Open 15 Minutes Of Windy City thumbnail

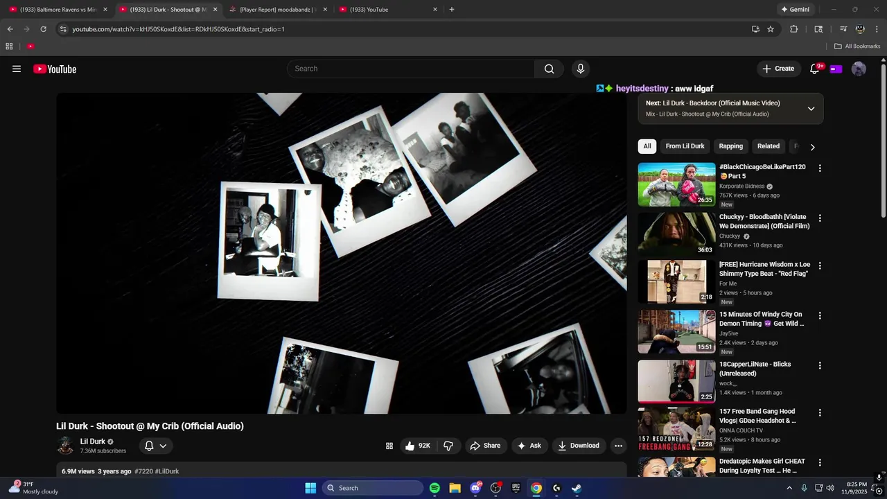click(676, 331)
